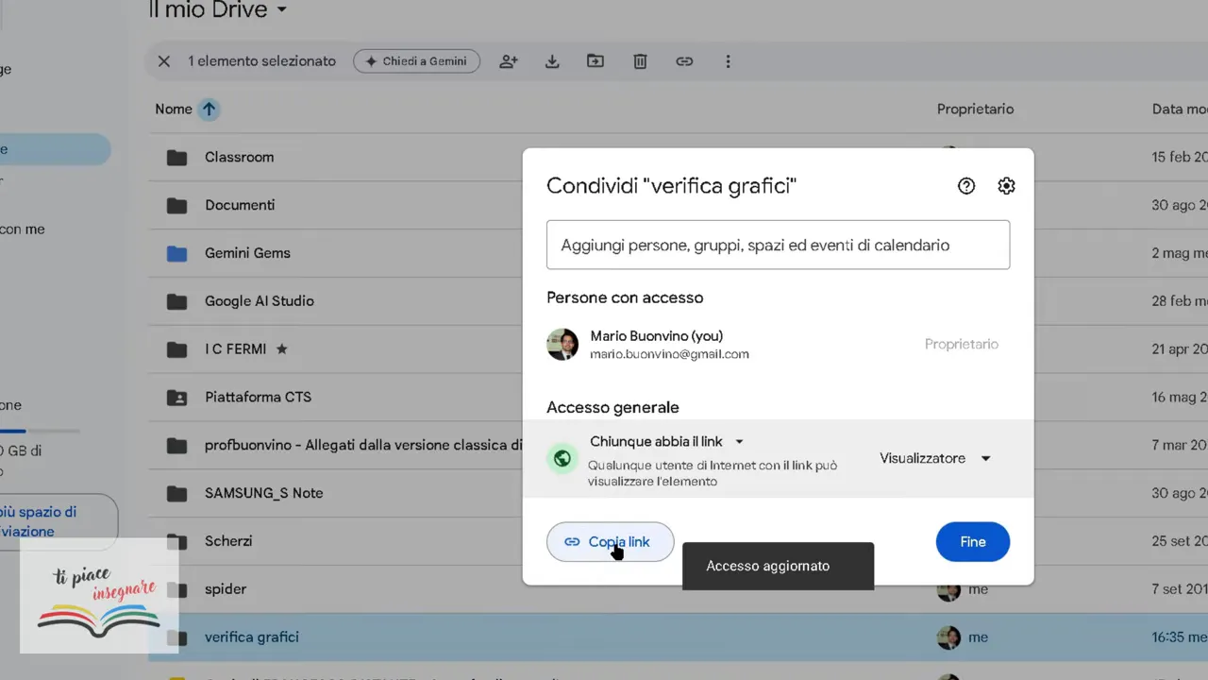The height and width of the screenshot is (680, 1208).
Task: Click the "1 elemento selezionato" label
Action: 261,61
